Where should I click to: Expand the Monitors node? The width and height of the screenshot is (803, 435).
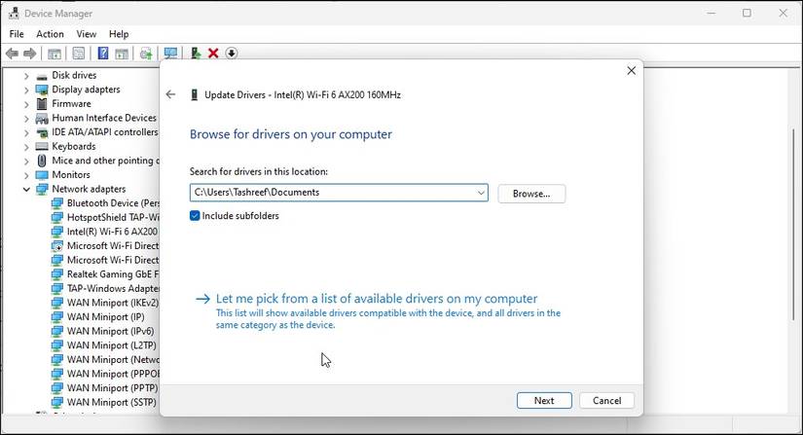26,175
